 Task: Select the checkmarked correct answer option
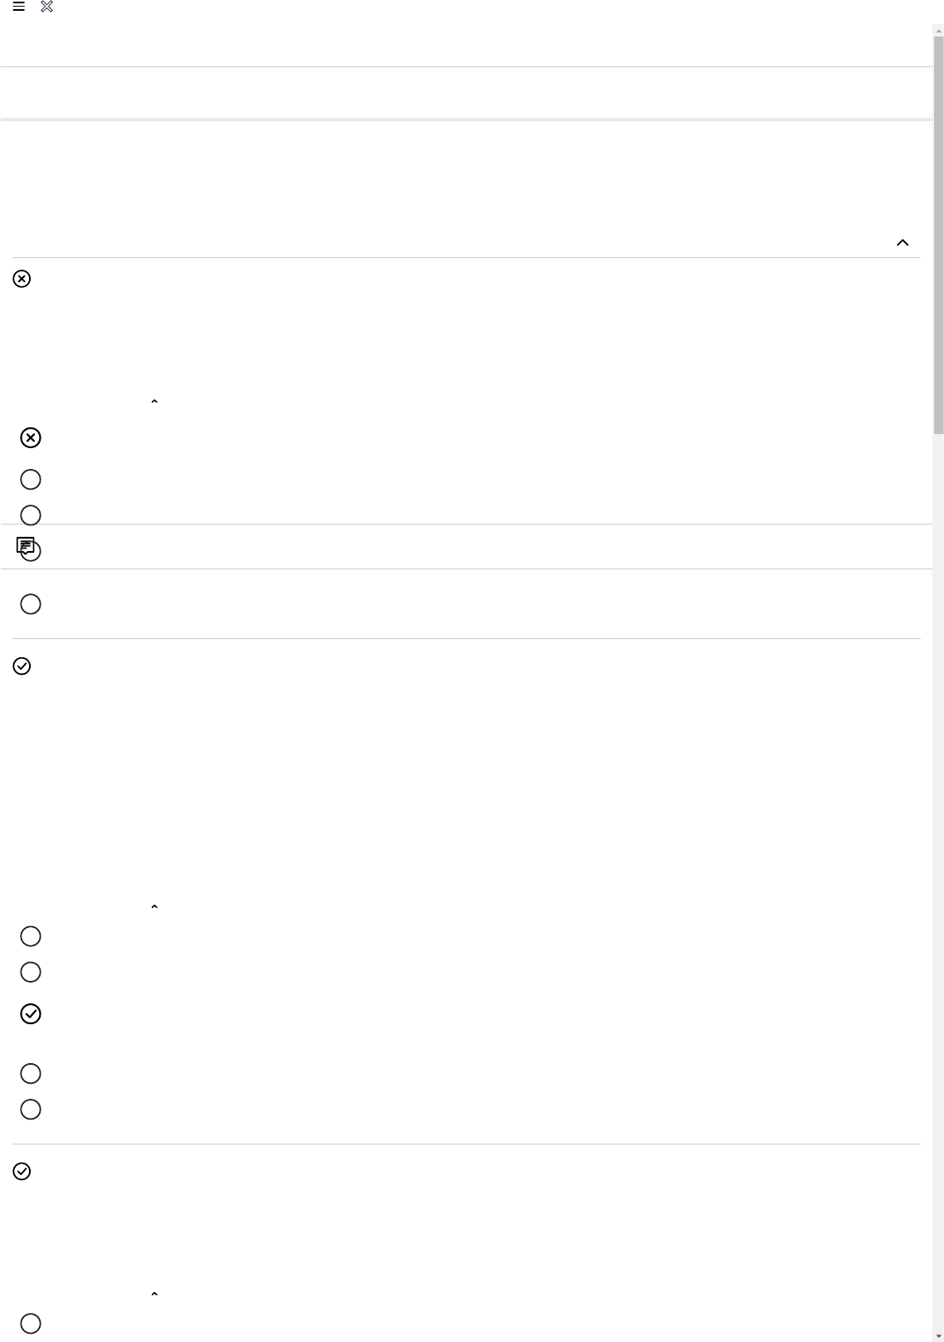tap(31, 1014)
